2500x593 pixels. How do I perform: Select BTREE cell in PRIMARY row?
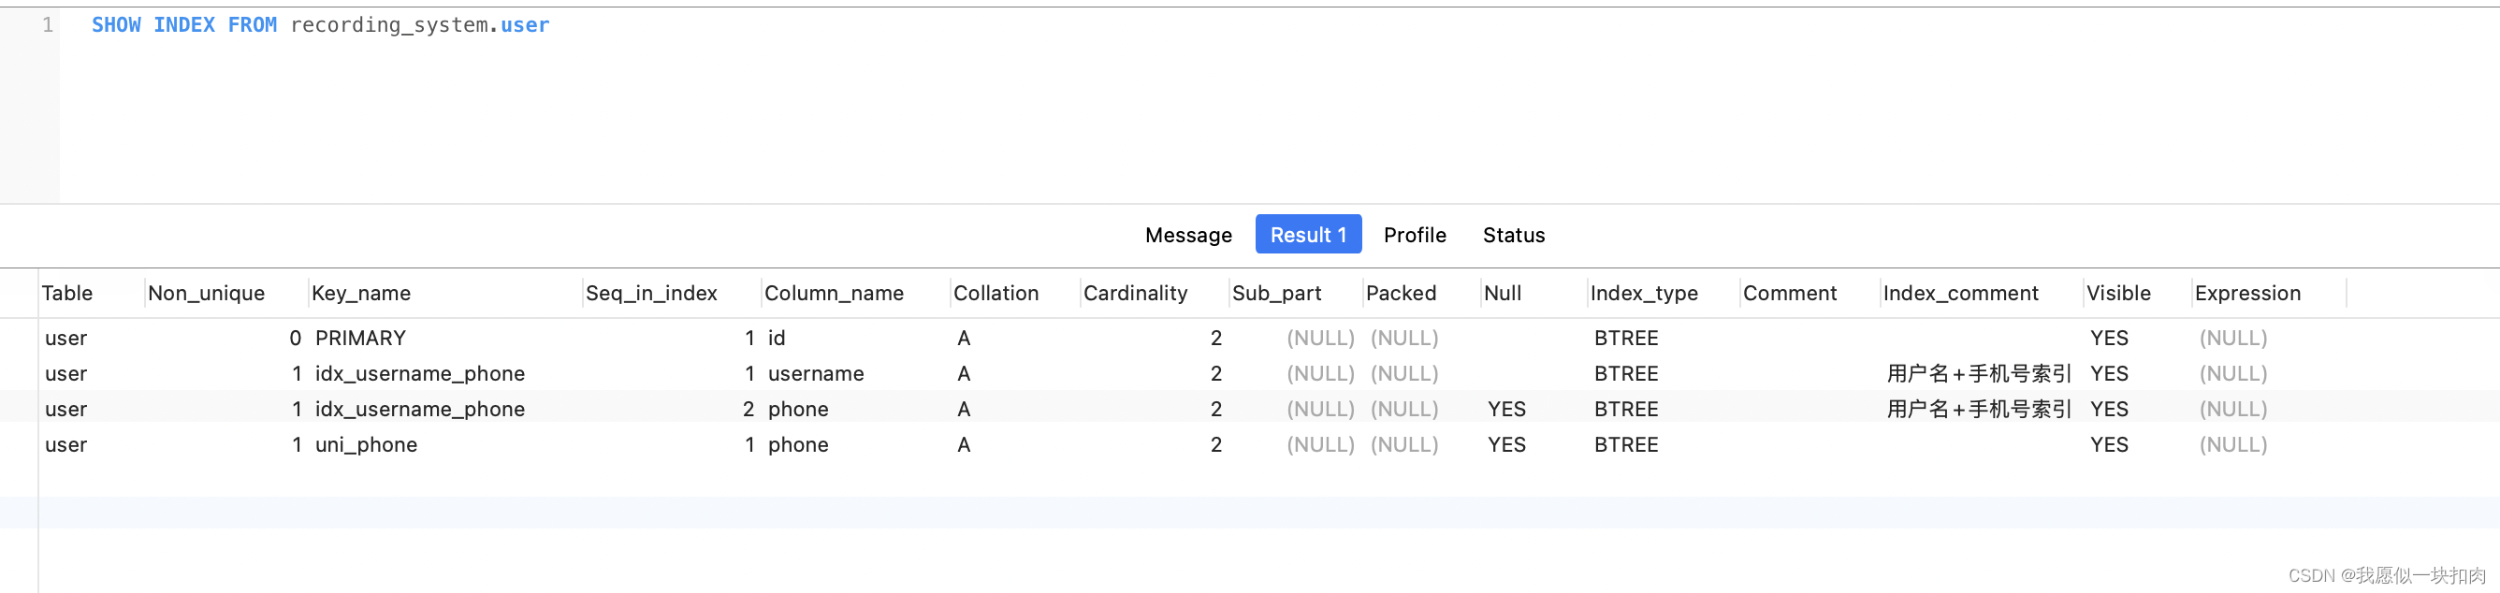[x=1625, y=338]
